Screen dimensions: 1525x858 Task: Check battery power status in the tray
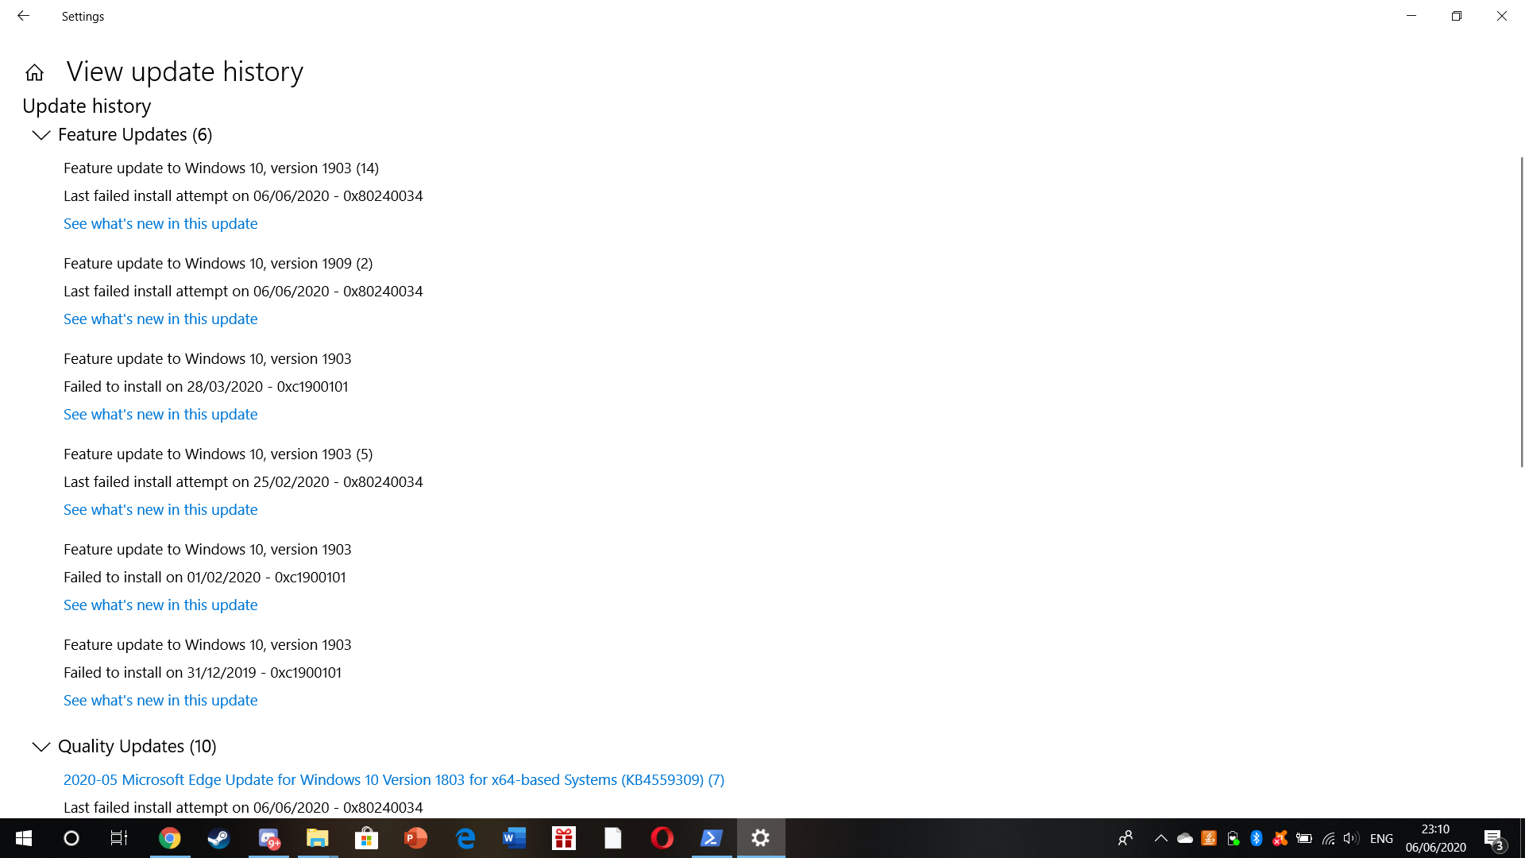click(x=1304, y=838)
